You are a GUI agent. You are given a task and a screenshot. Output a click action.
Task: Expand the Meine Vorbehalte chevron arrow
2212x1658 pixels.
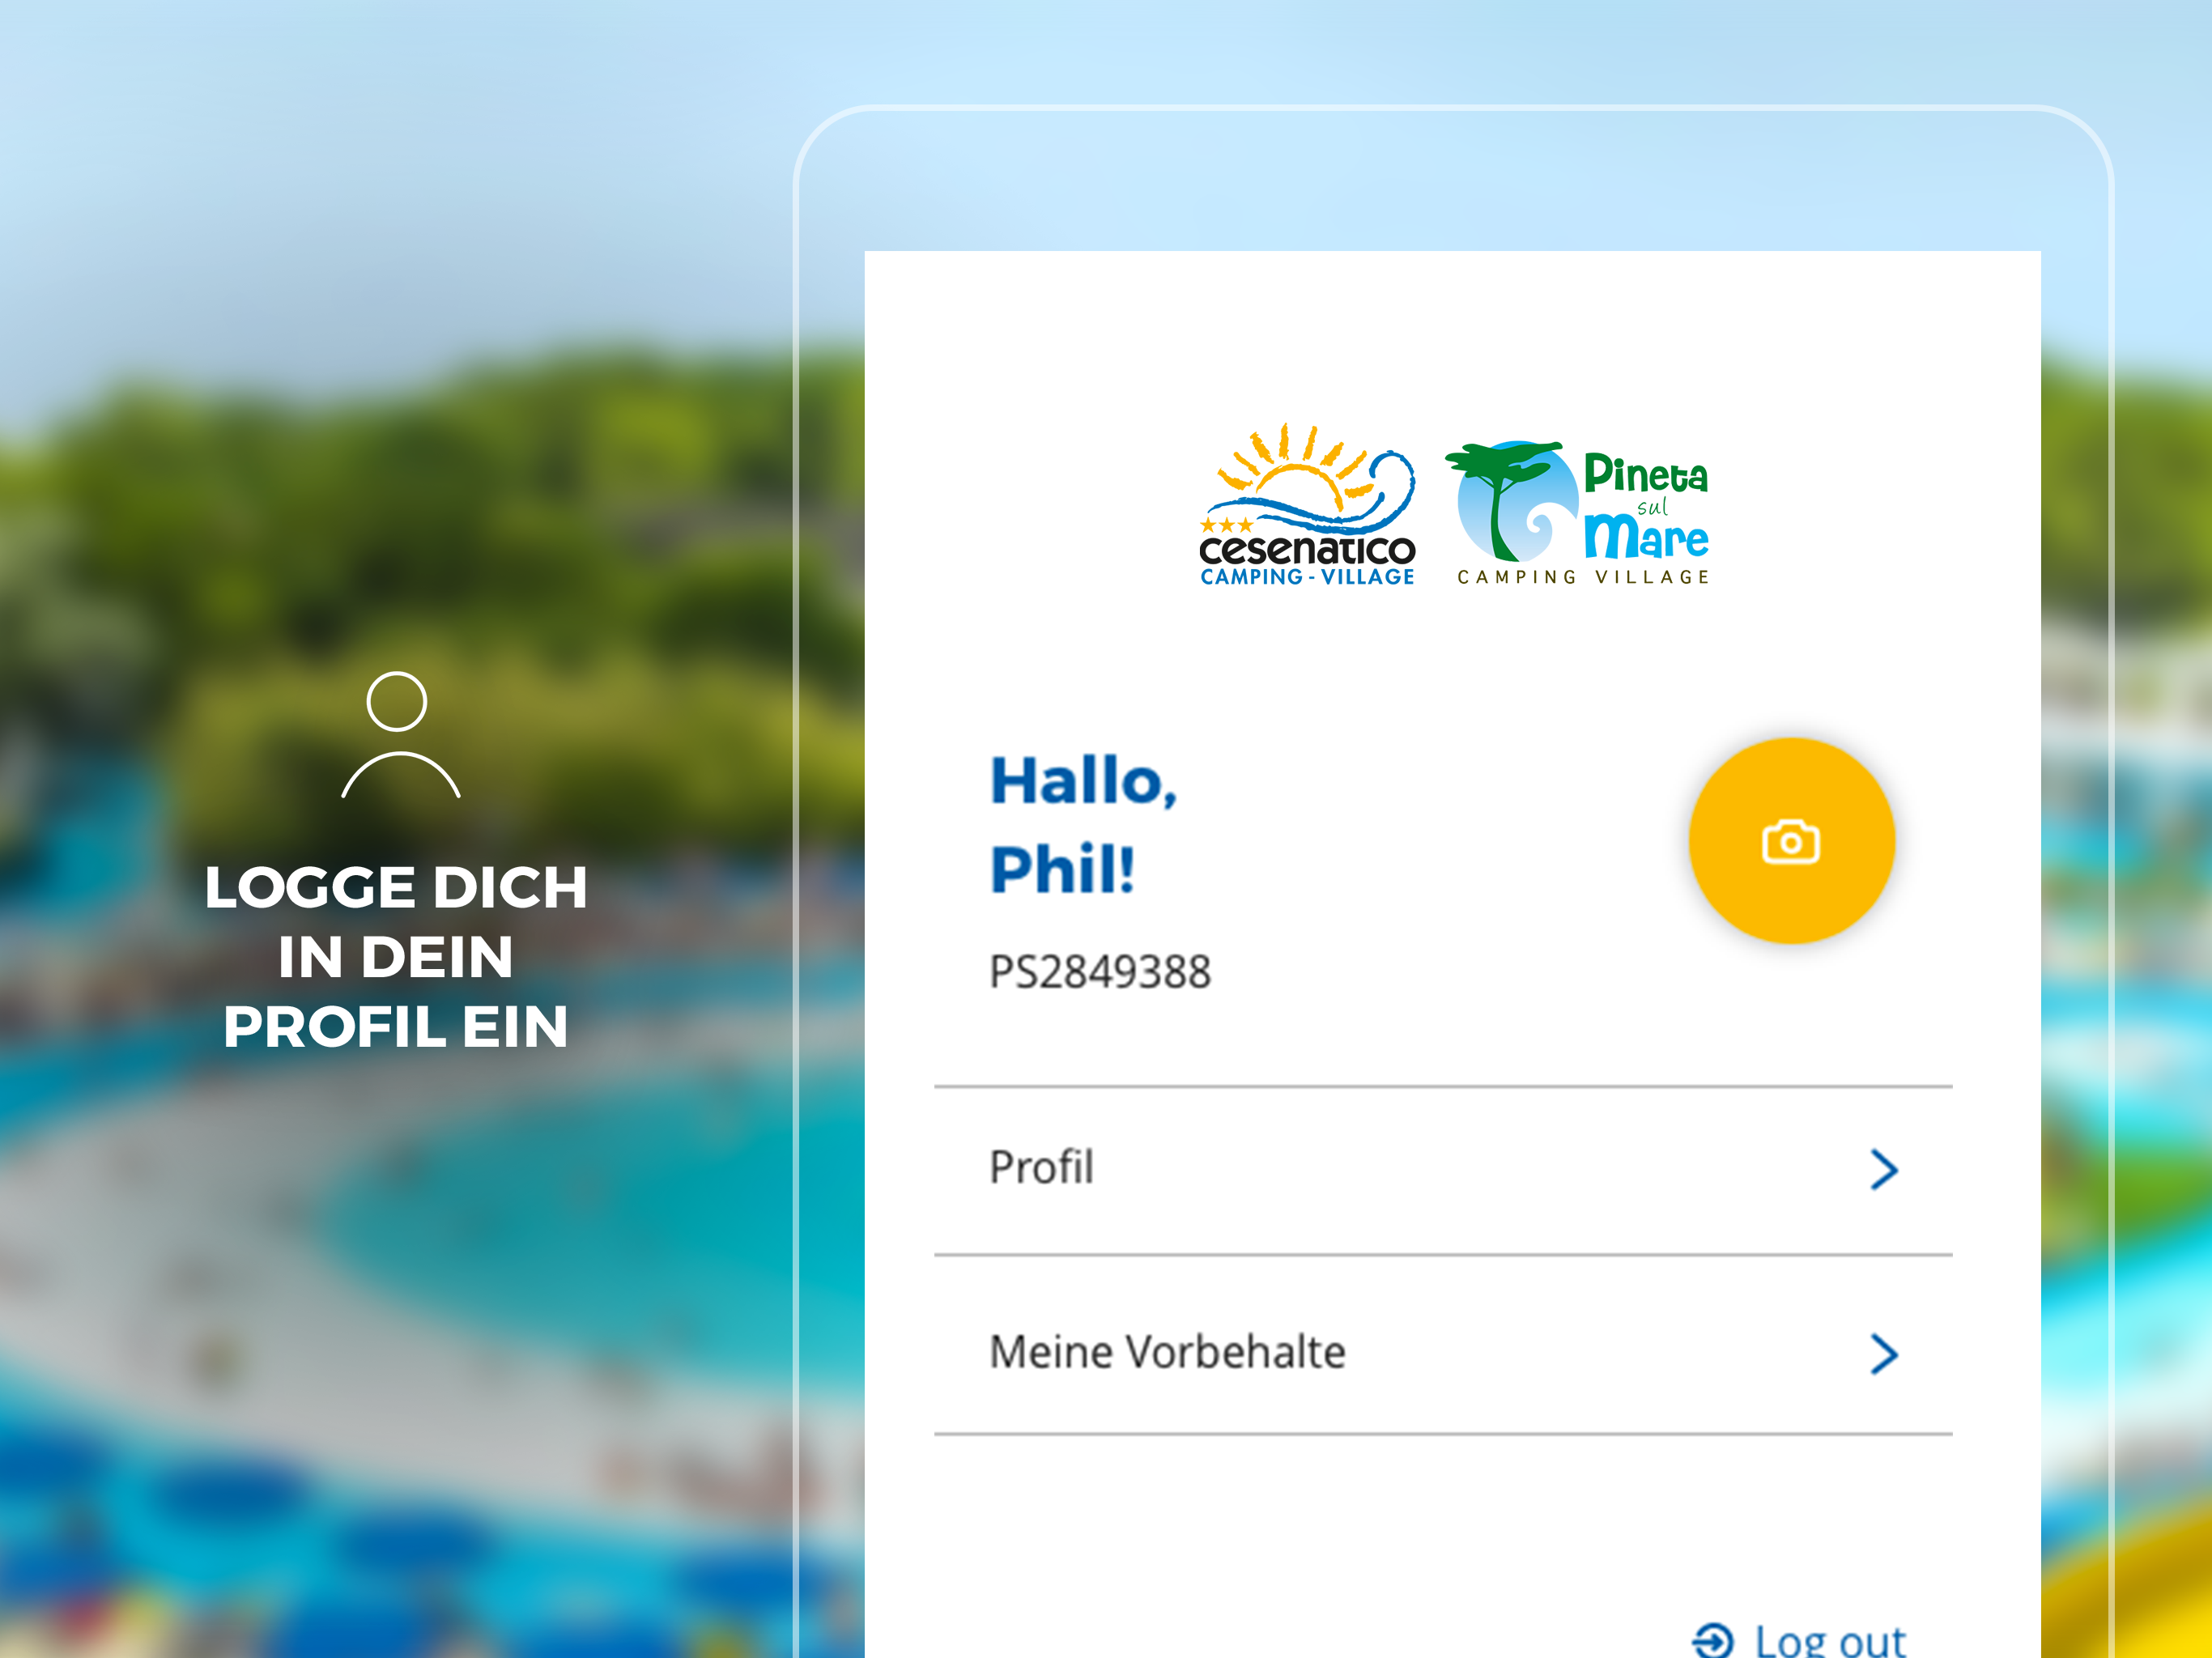pos(1884,1354)
